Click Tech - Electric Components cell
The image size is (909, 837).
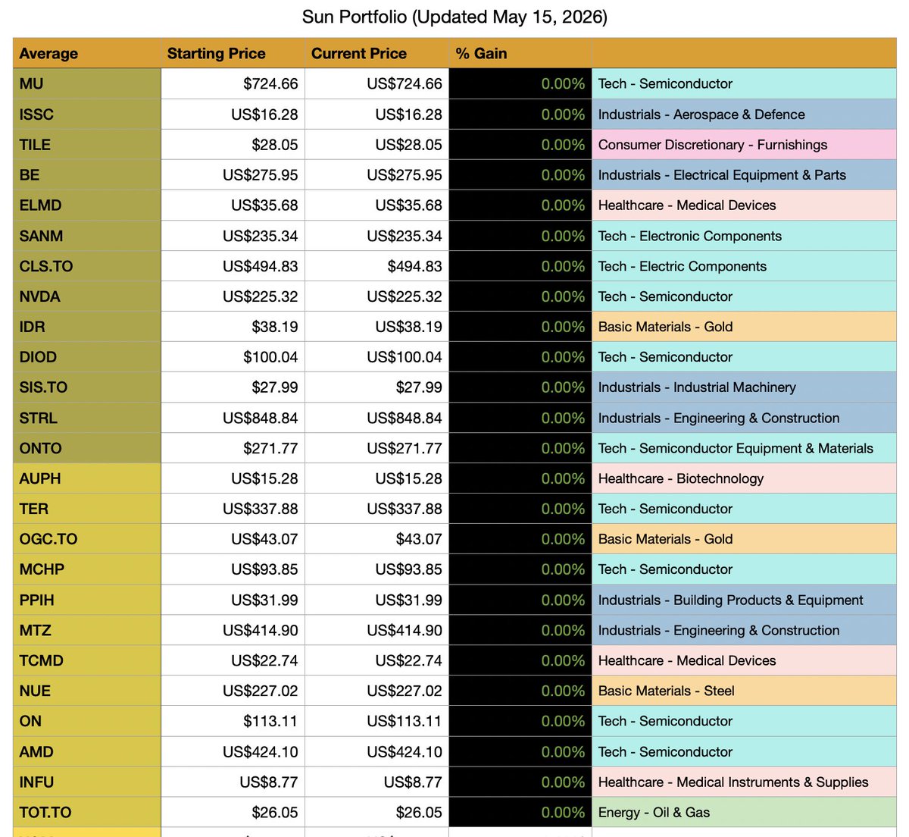pos(744,266)
